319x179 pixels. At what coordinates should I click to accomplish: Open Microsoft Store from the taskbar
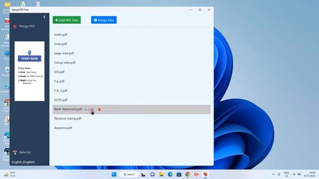pos(179,175)
